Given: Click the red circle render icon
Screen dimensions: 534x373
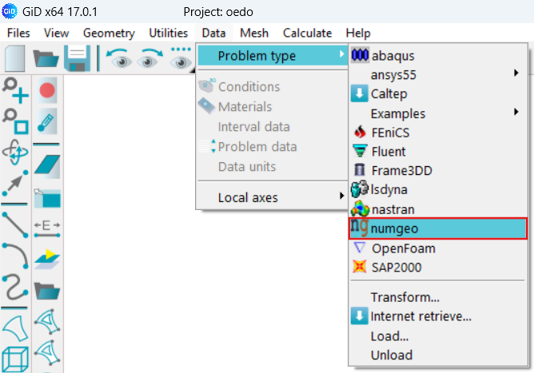Looking at the screenshot, I should [x=47, y=90].
